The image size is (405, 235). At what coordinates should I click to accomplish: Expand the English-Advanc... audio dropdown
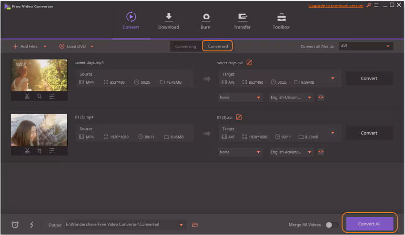291,152
